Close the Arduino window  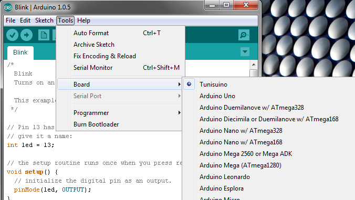pos(246,5)
